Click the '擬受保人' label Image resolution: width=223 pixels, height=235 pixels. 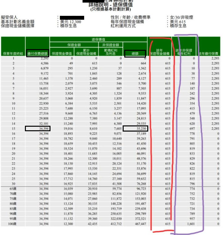(x=9, y=17)
